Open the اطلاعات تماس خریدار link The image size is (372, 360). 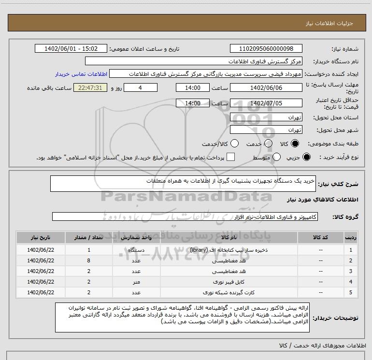81,74
